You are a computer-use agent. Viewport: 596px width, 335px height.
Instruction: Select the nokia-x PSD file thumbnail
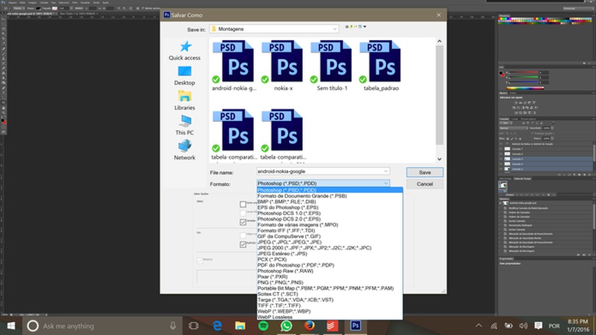[x=283, y=66]
